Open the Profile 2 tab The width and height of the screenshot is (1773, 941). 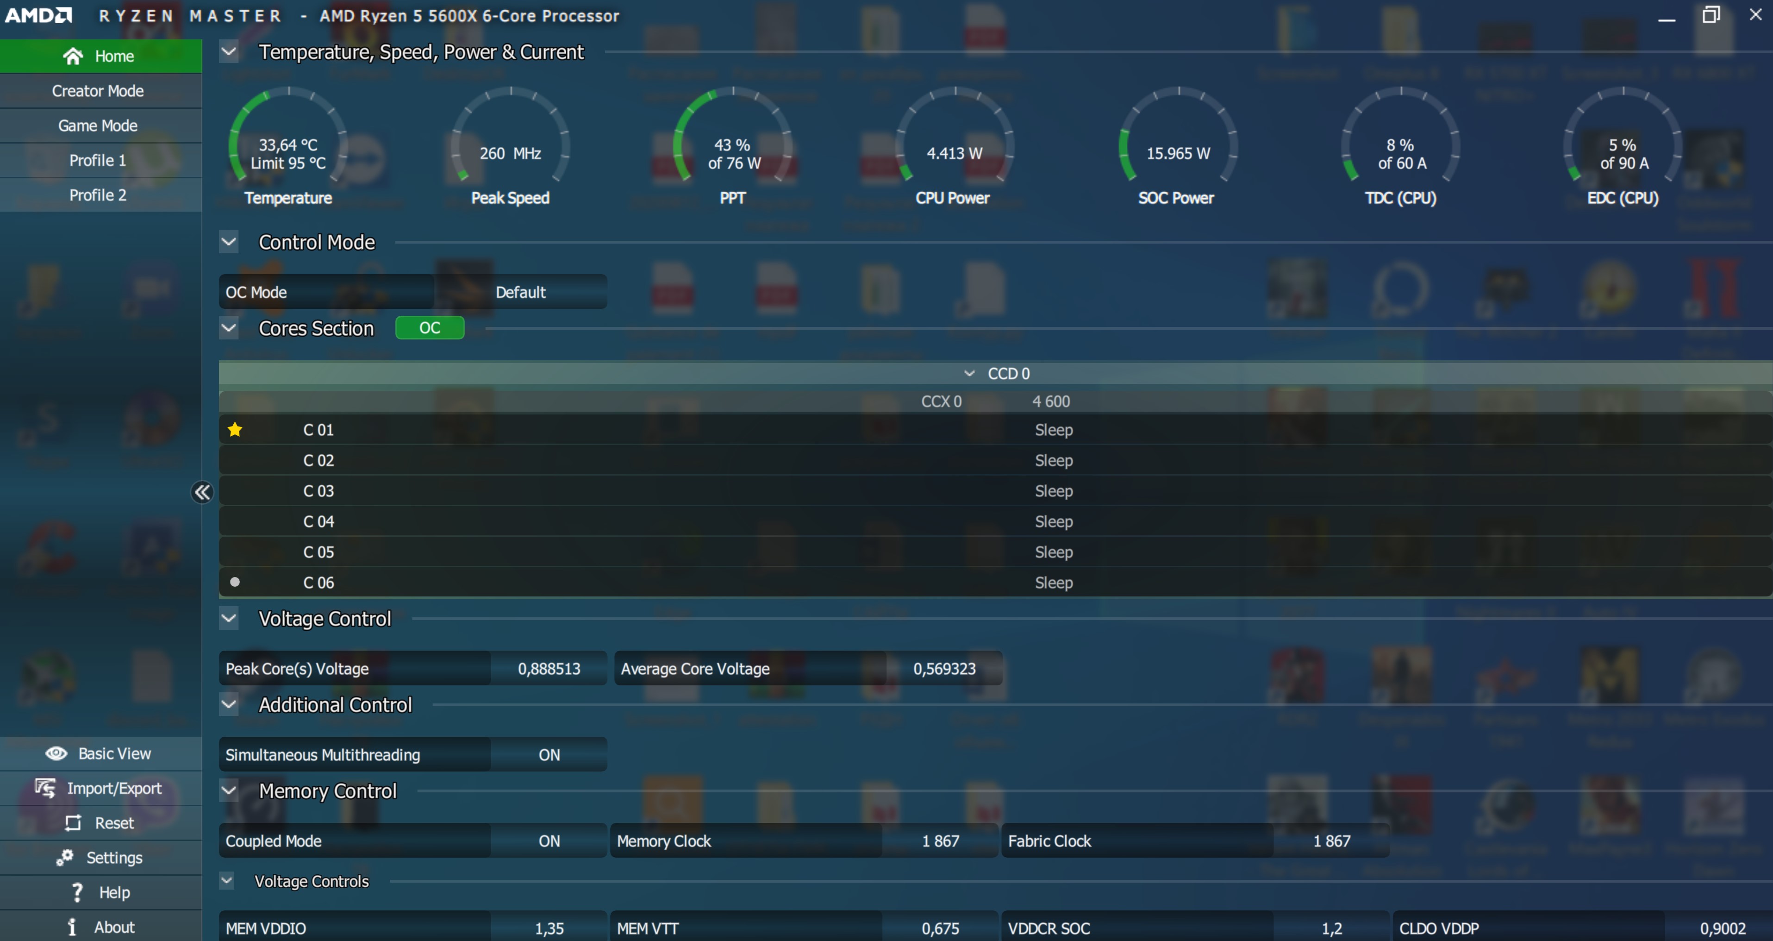pyautogui.click(x=98, y=195)
